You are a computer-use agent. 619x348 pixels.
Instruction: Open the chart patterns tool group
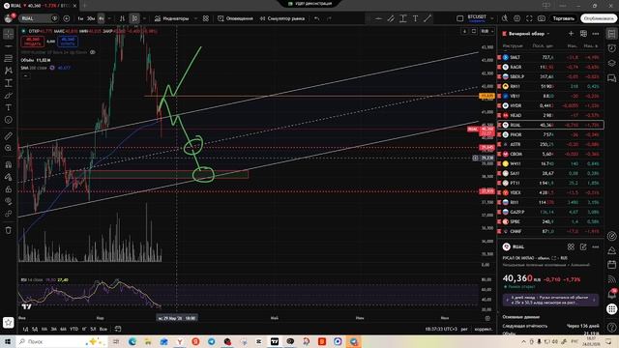[9, 71]
